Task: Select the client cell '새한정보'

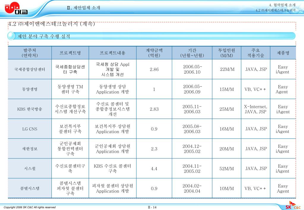Action: pyautogui.click(x=30, y=149)
